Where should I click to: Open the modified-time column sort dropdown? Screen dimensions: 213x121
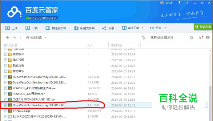(139, 45)
